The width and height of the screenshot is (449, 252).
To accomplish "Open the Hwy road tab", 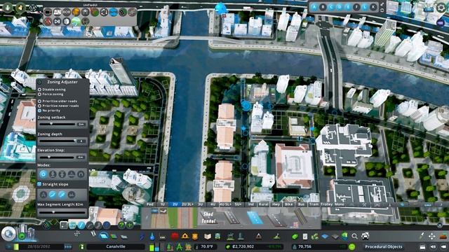I will point(276,204).
